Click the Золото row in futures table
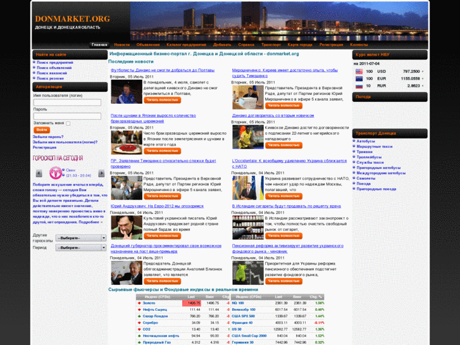Viewport: 460px width, 345px height. pos(183,303)
